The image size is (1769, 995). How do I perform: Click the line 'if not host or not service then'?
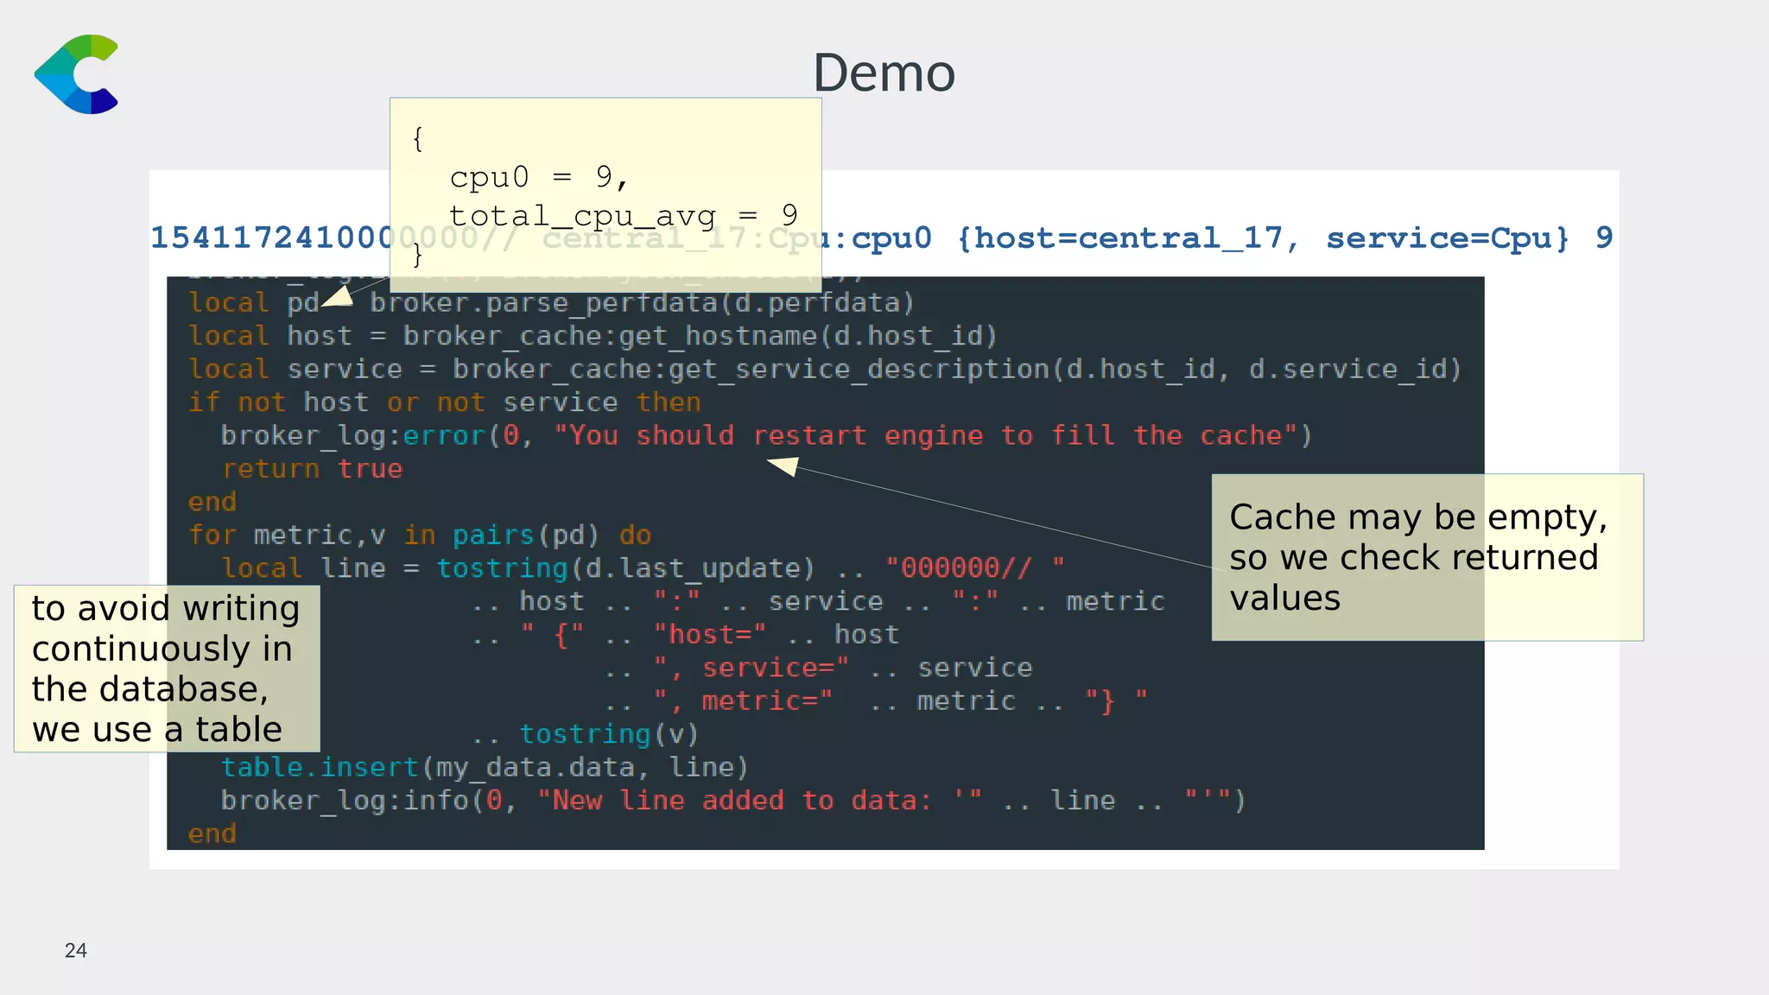[x=445, y=402]
